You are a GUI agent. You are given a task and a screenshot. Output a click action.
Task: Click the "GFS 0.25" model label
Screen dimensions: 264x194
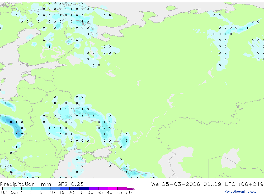70,184
